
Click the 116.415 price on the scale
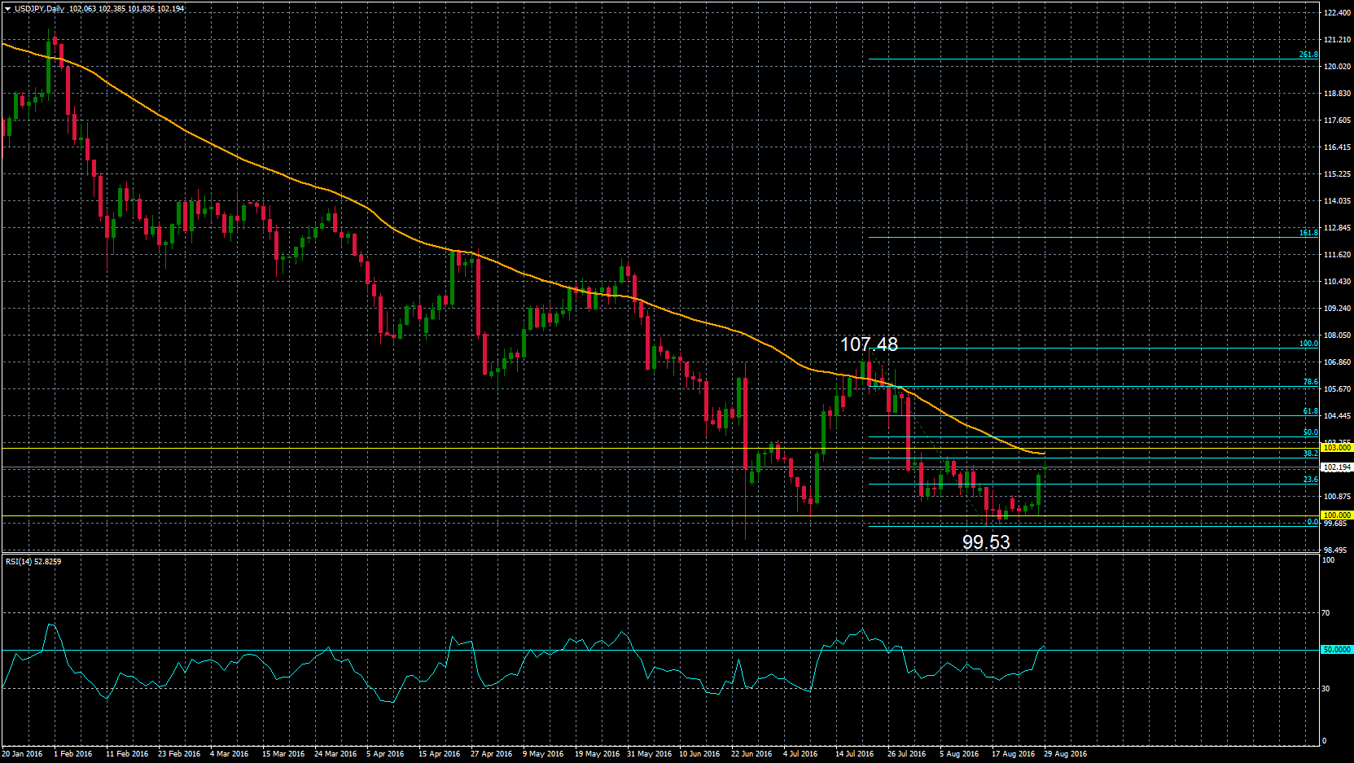pyautogui.click(x=1338, y=147)
